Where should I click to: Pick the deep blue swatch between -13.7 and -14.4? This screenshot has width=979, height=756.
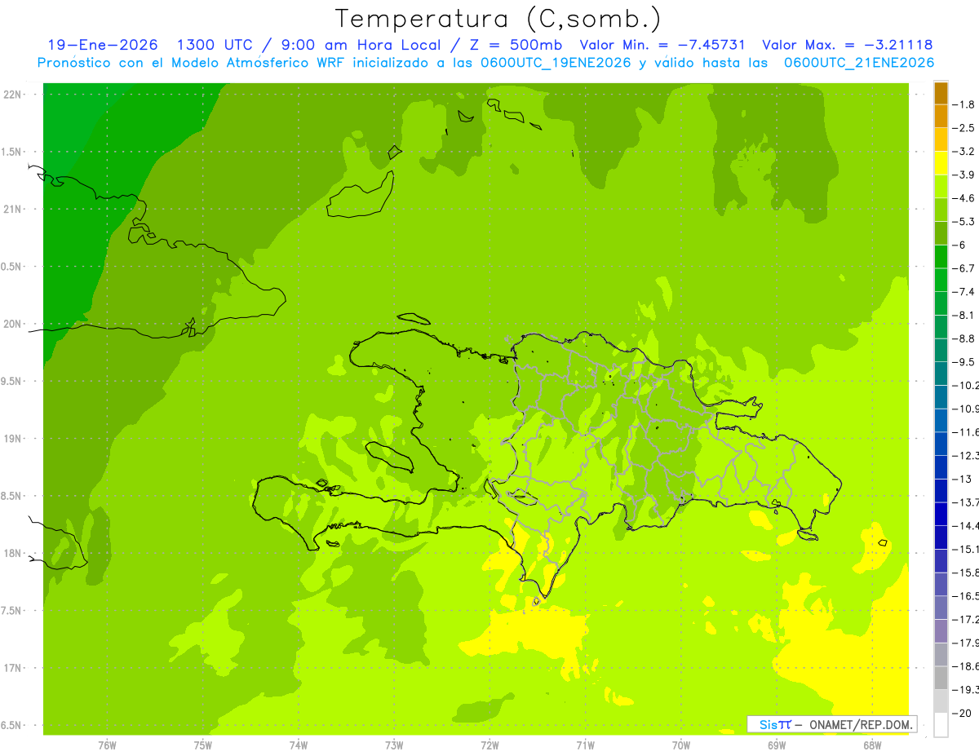pyautogui.click(x=941, y=514)
